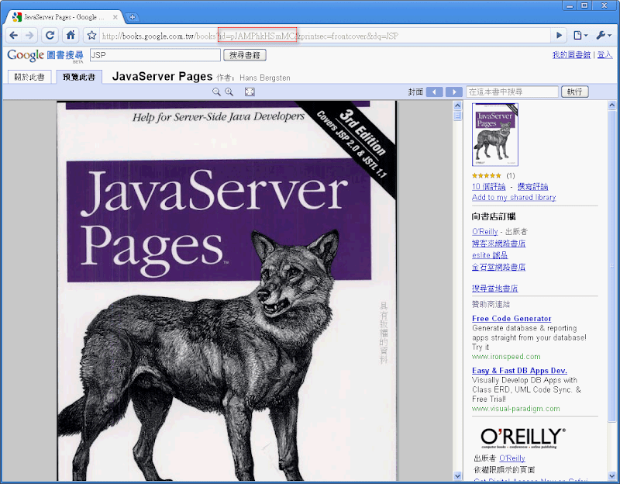This screenshot has width=620, height=484.
Task: Click the page vertical scrollbar thumb
Action: 611,267
